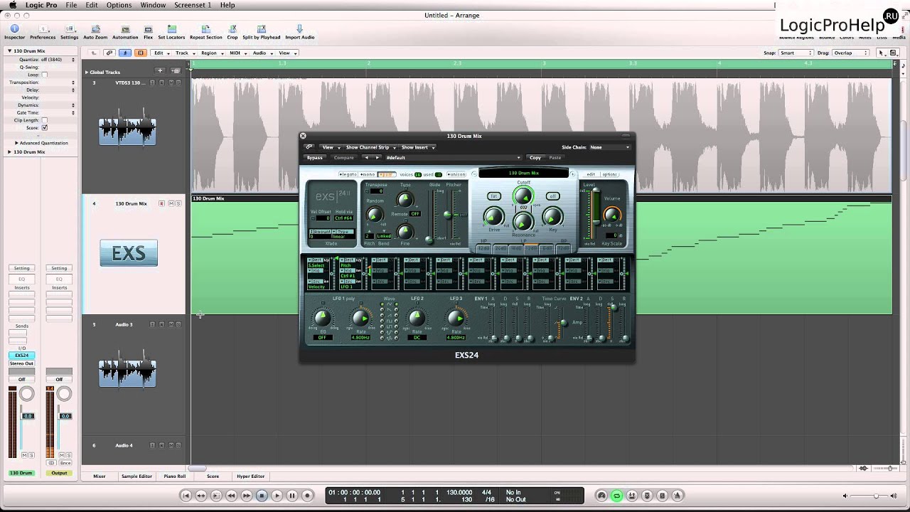Open the Side Chain dropdown
This screenshot has width=910, height=512.
(x=609, y=147)
